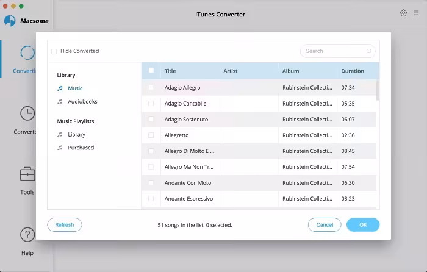427x272 pixels.
Task: Click the music note icon beside Audiobooks
Action: (x=60, y=102)
